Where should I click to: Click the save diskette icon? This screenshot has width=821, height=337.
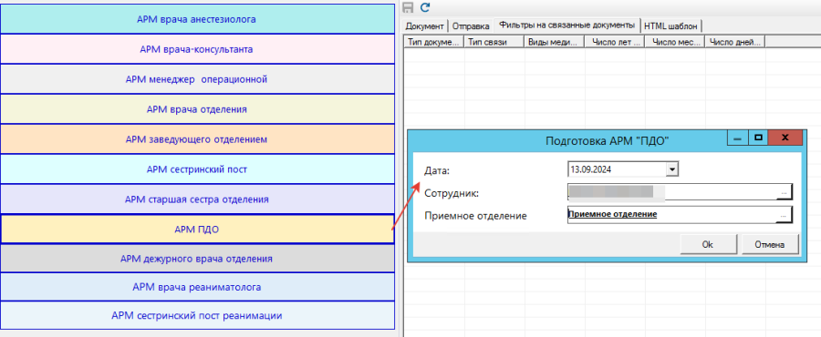pyautogui.click(x=408, y=7)
